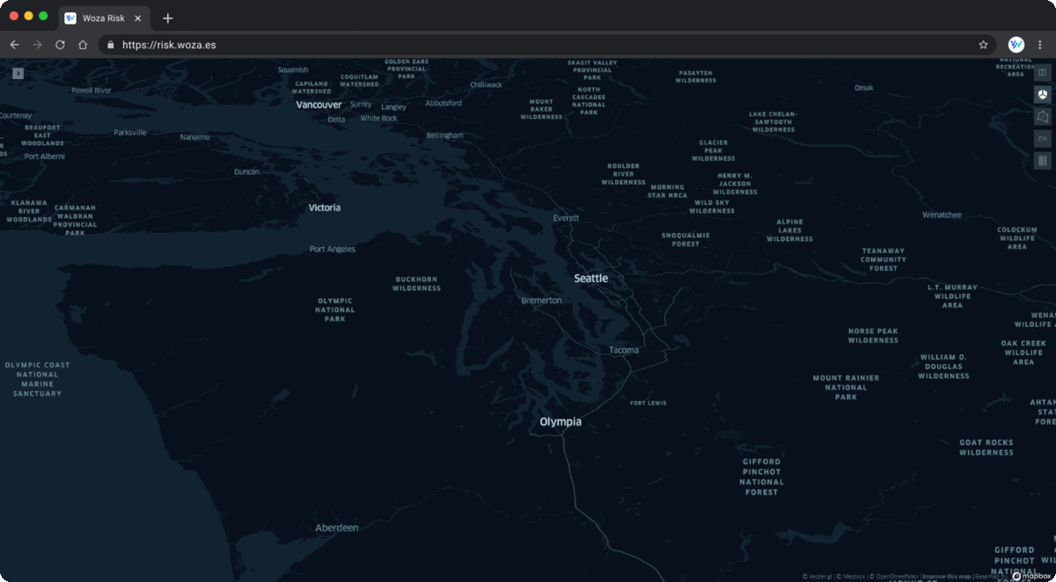Go back to previous page
Viewport: 1056px width, 582px height.
pyautogui.click(x=14, y=44)
